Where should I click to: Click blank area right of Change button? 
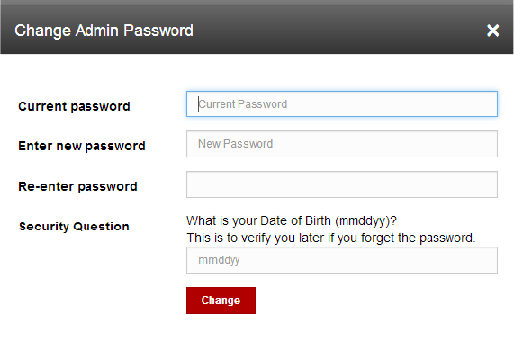[x=377, y=301]
